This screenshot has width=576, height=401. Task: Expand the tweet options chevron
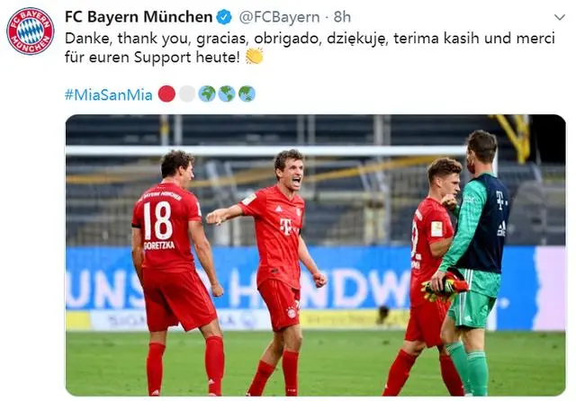click(560, 17)
